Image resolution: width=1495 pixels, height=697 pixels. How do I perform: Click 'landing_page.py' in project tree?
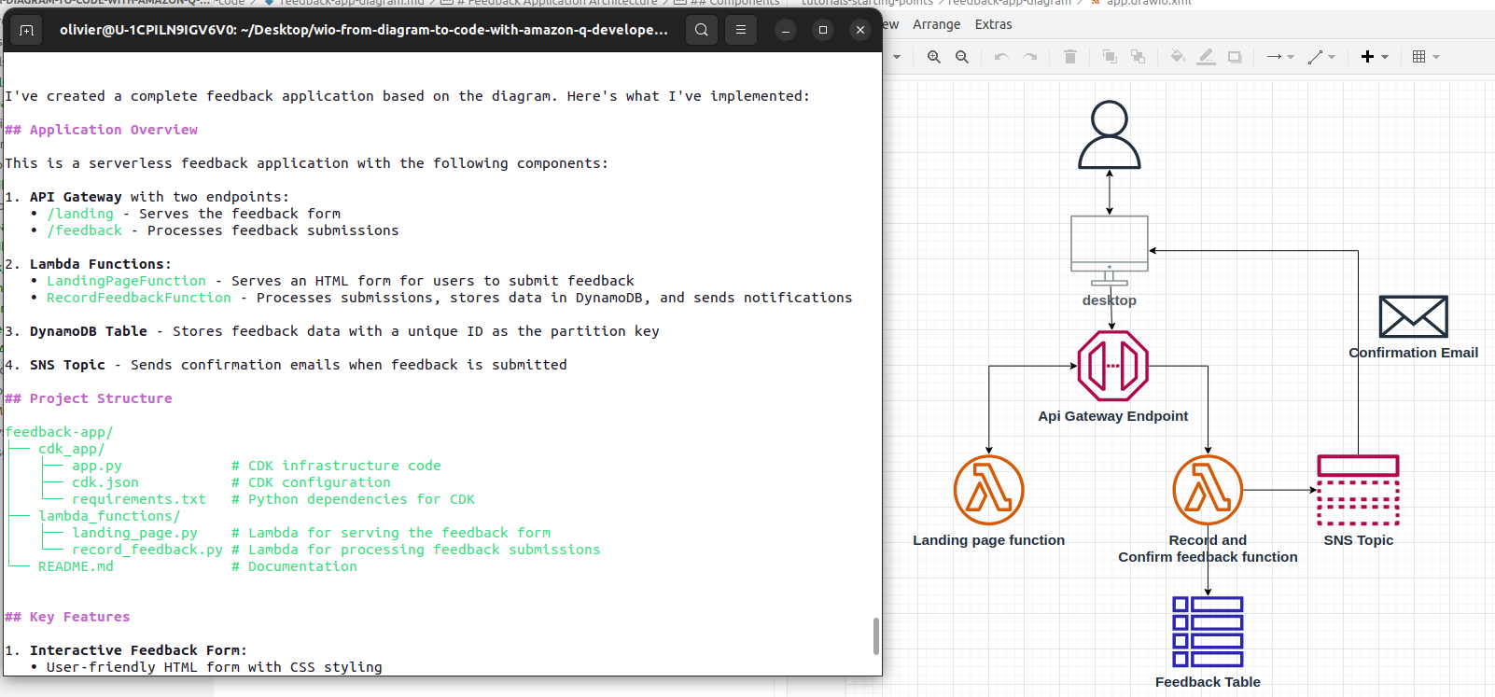pyautogui.click(x=134, y=533)
